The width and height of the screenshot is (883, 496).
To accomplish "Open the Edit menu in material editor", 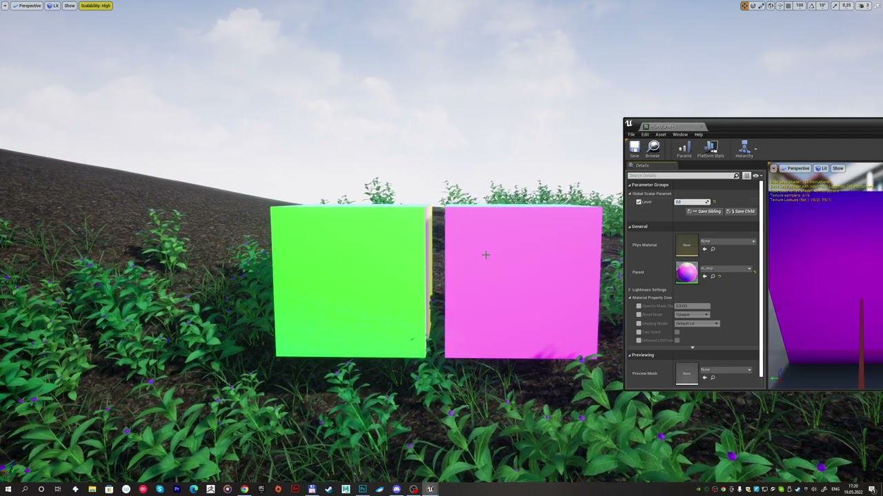I will pyautogui.click(x=645, y=134).
